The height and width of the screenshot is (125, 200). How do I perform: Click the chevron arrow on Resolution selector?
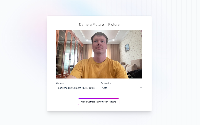point(141,88)
